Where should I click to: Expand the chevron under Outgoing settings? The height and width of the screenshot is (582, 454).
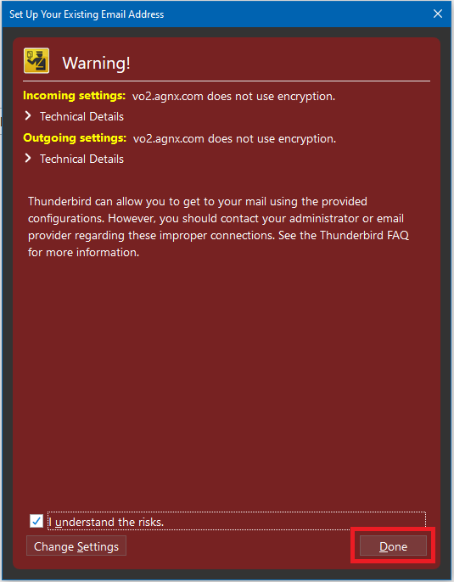[28, 159]
